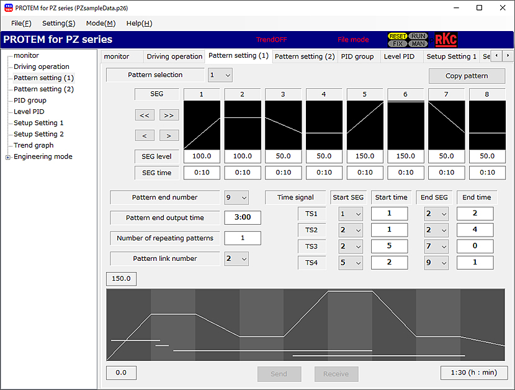515x390 pixels.
Task: Open TS4 End SEG dropdown
Action: (436, 263)
